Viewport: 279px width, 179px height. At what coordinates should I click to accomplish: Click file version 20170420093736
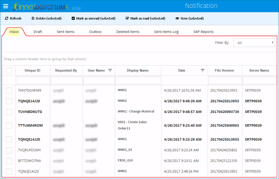click(225, 112)
